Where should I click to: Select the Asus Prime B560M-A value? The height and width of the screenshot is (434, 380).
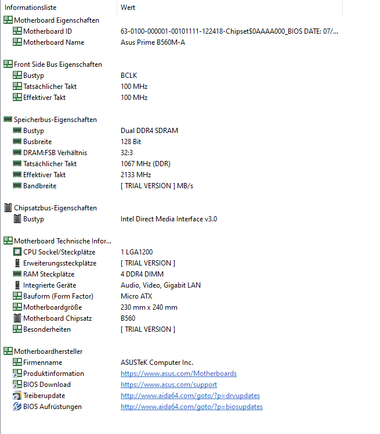[153, 42]
